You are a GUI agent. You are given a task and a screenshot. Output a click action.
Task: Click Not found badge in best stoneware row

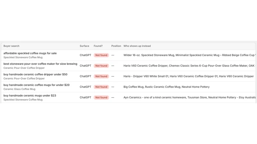click(x=101, y=66)
